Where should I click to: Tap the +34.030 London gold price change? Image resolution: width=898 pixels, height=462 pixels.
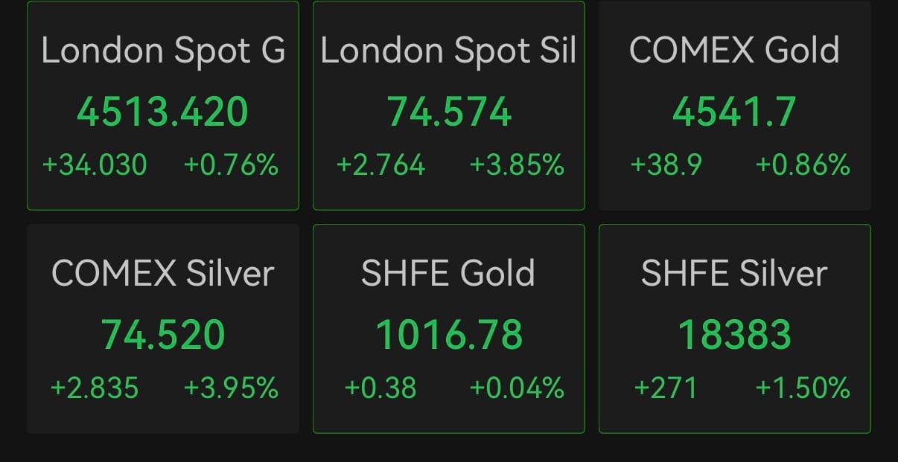(x=95, y=164)
